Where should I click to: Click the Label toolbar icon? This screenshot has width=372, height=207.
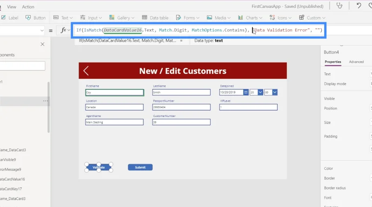click(x=4, y=18)
